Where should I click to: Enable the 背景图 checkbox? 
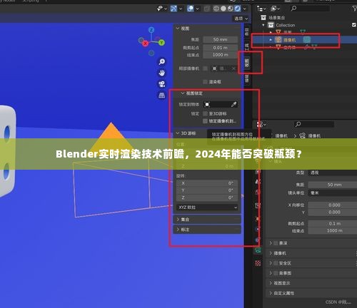[x=276, y=273]
